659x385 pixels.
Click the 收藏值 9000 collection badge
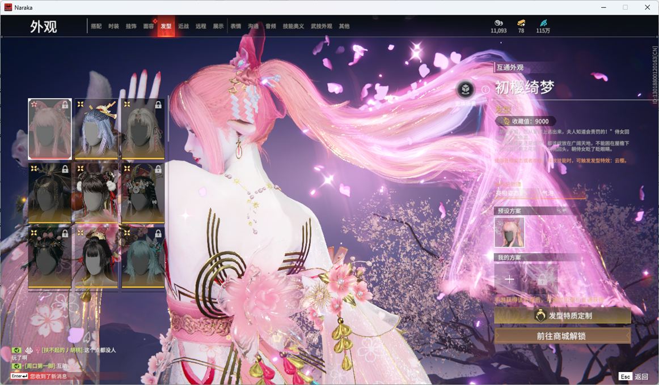[x=526, y=121]
